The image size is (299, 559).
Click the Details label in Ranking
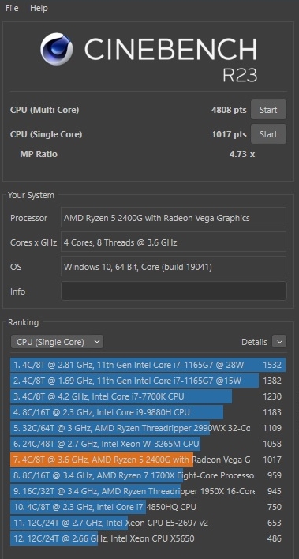coord(254,342)
